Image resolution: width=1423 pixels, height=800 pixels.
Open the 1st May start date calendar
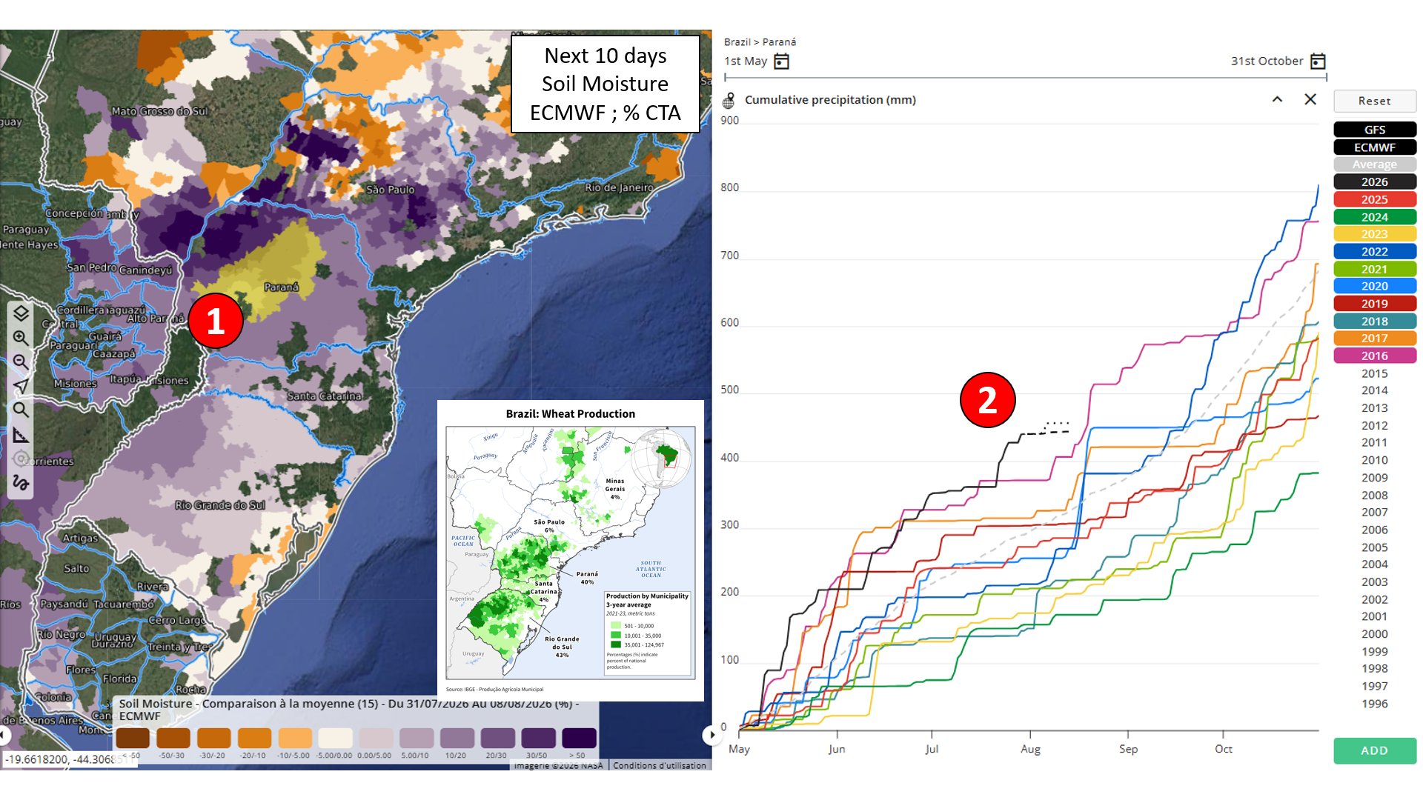[781, 61]
